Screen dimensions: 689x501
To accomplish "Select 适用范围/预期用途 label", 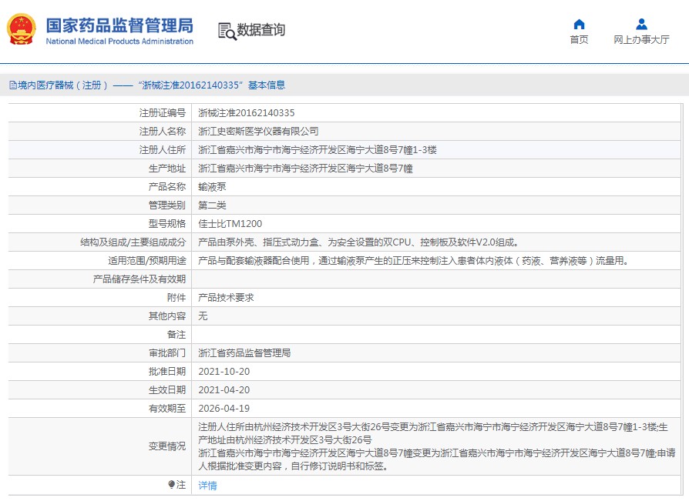I will 146,261.
